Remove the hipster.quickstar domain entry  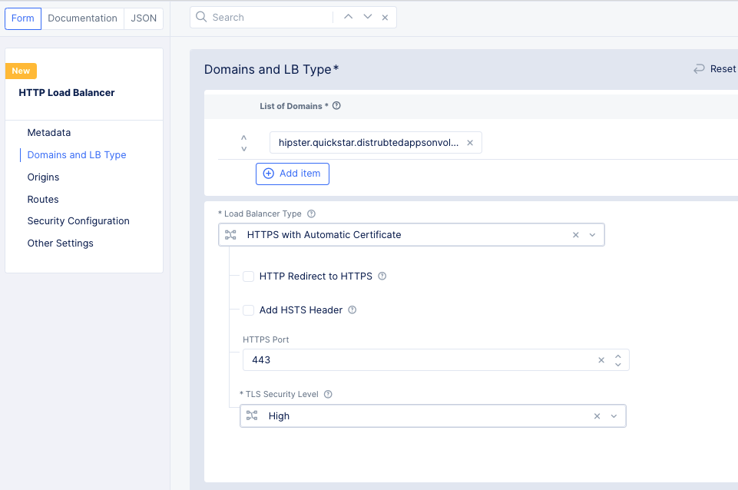472,142
